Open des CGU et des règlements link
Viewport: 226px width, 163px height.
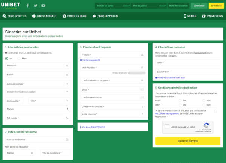(x=167, y=113)
